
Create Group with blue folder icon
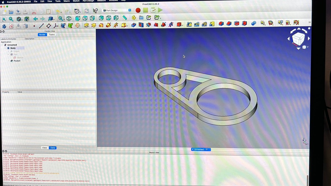tap(141, 18)
